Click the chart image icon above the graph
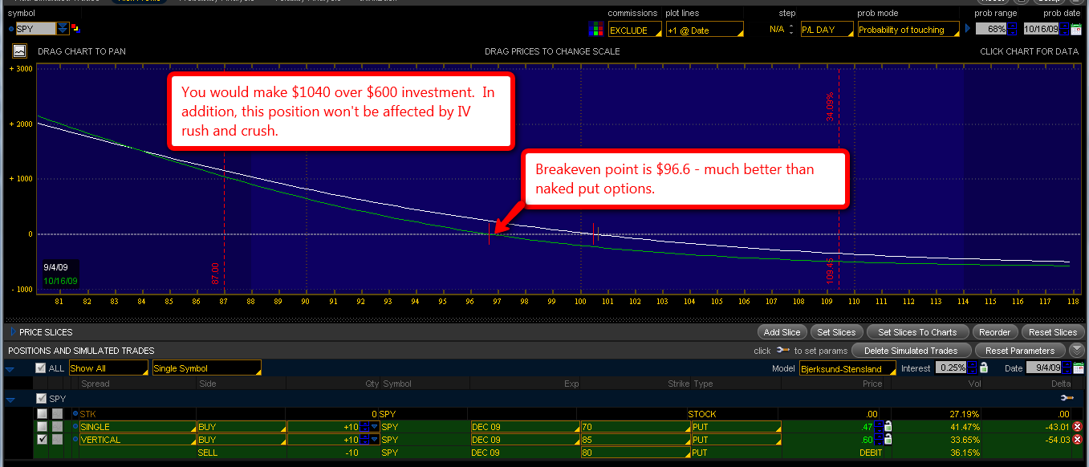 [x=20, y=51]
